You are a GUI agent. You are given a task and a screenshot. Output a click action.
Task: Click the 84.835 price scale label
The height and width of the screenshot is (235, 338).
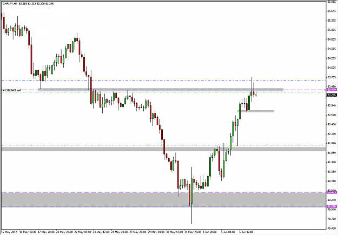pyautogui.click(x=332, y=39)
